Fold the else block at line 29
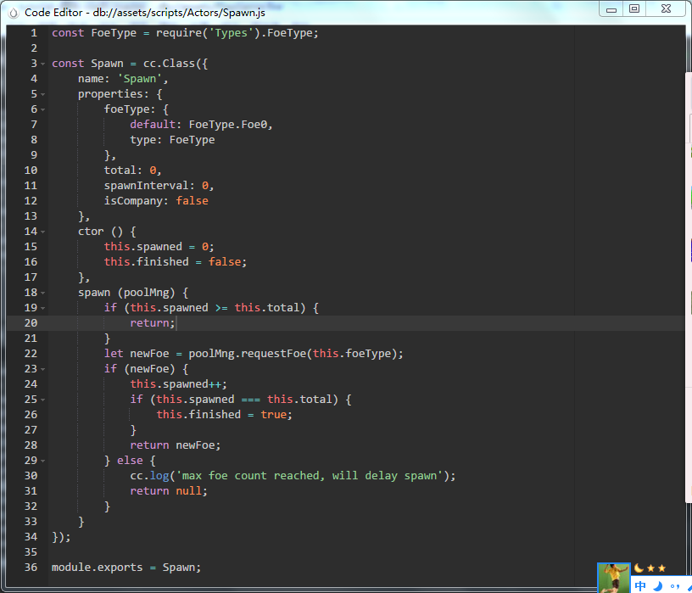This screenshot has width=692, height=593. [42, 461]
